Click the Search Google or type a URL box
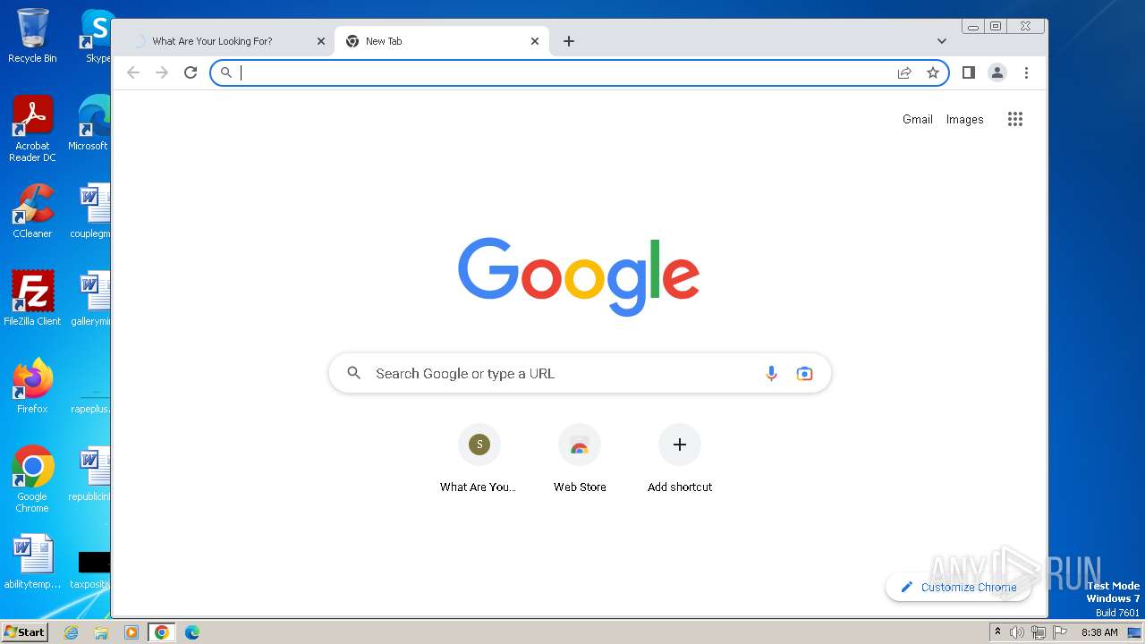 [x=580, y=373]
